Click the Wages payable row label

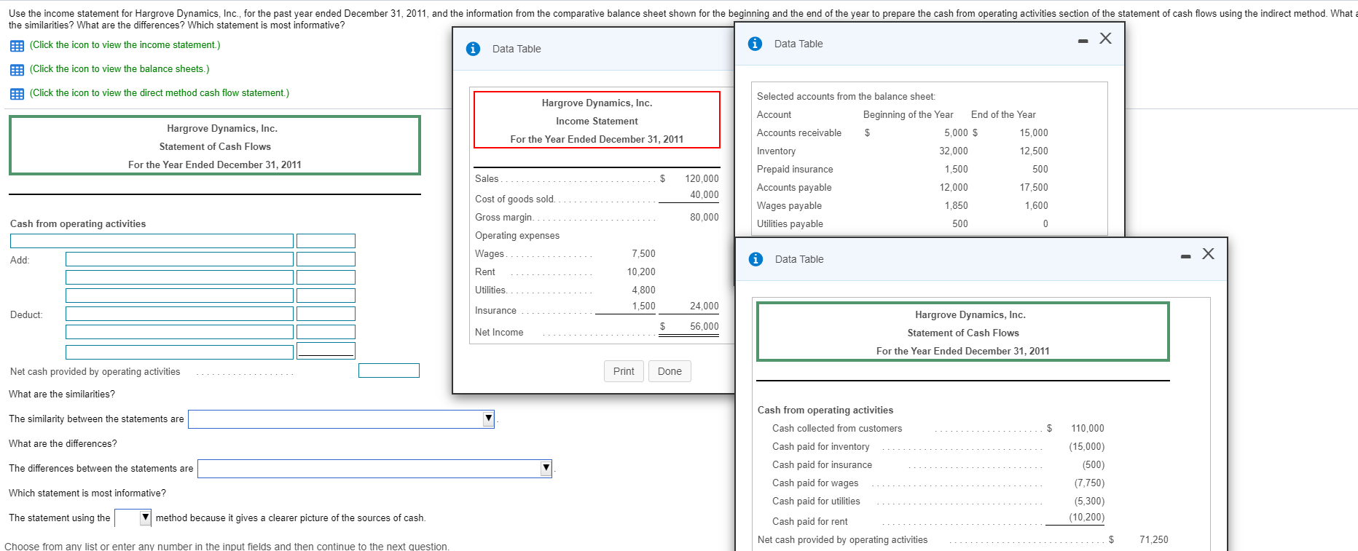pyautogui.click(x=789, y=206)
